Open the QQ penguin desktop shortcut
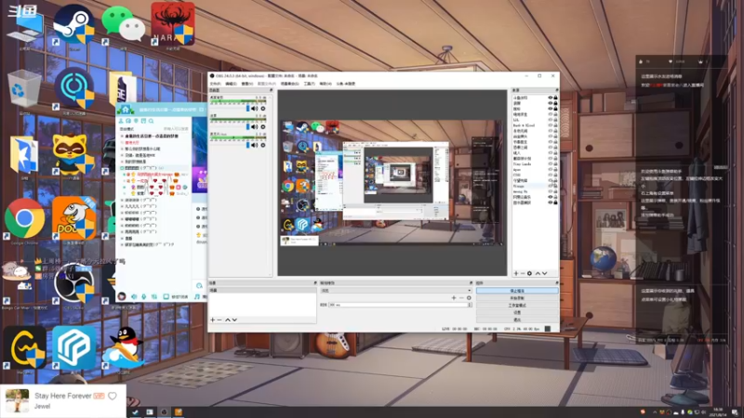This screenshot has height=418, width=744. tap(124, 348)
